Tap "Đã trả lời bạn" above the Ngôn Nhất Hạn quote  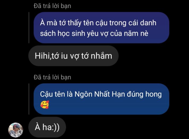(x=52, y=77)
